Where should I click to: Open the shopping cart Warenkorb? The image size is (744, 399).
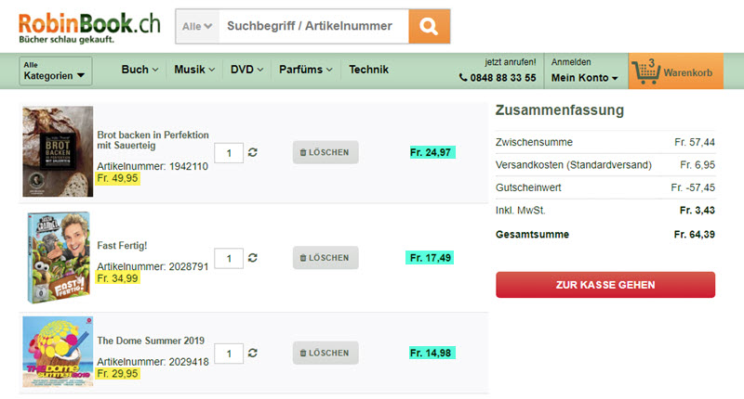pyautogui.click(x=675, y=71)
